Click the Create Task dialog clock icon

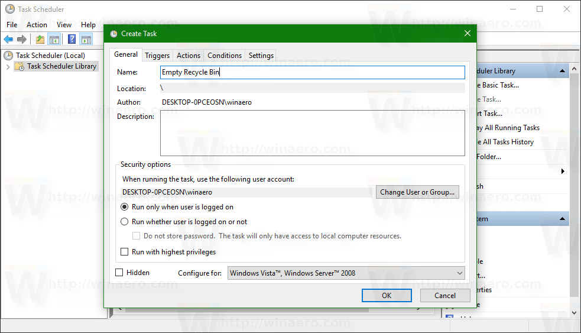click(x=113, y=34)
